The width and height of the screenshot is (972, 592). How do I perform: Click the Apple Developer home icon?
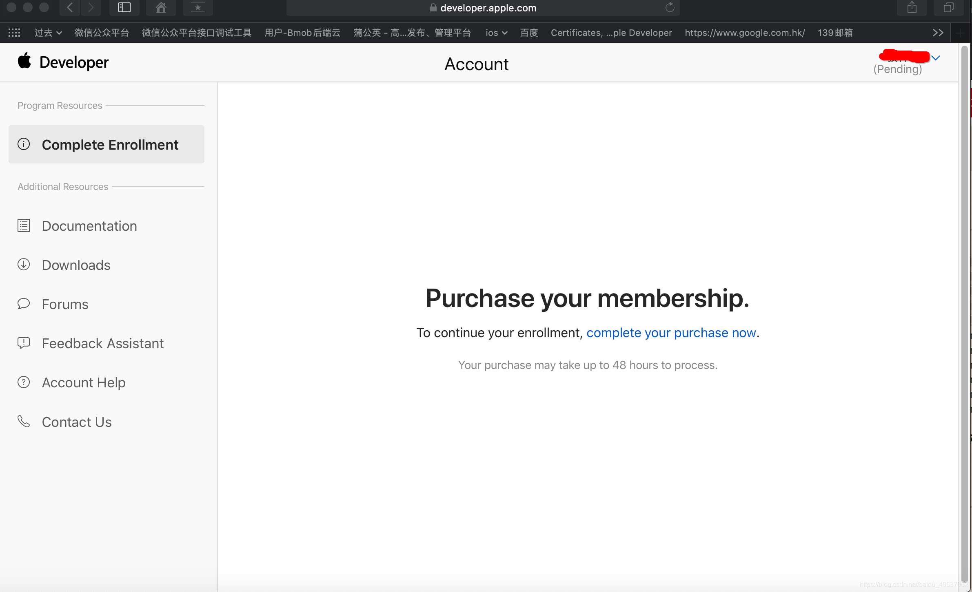(24, 62)
